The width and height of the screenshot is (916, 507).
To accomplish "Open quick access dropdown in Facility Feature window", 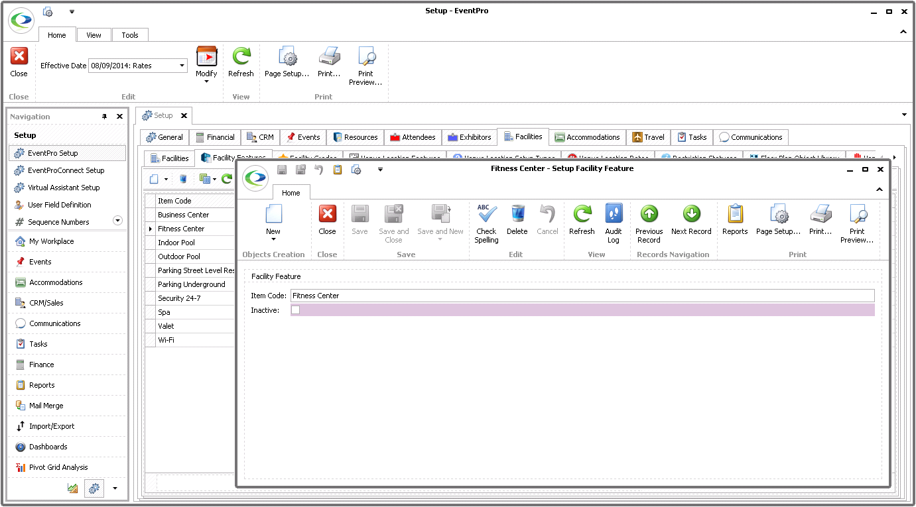I will click(380, 170).
